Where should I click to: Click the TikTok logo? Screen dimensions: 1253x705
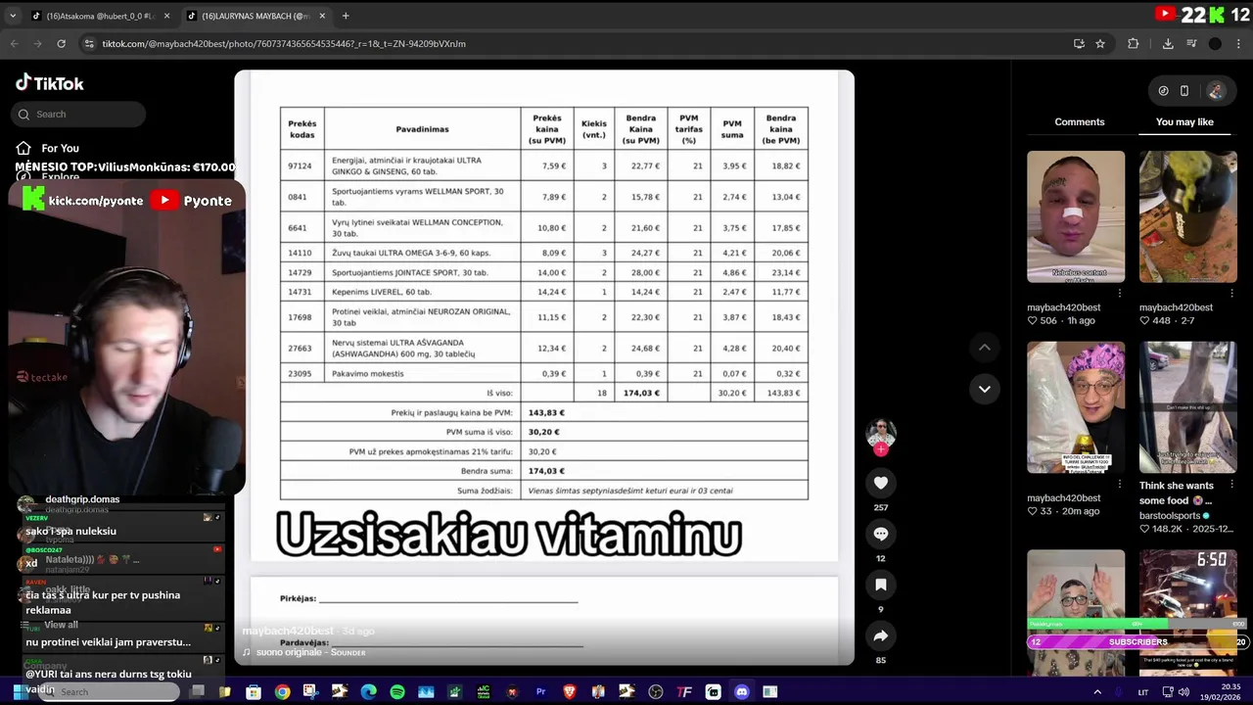pyautogui.click(x=50, y=83)
